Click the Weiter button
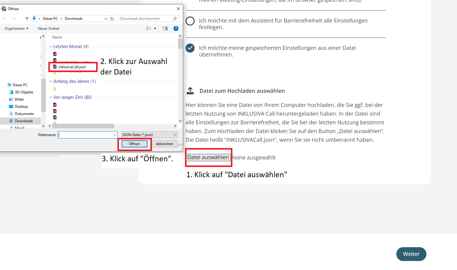The width and height of the screenshot is (457, 270). pos(411,254)
